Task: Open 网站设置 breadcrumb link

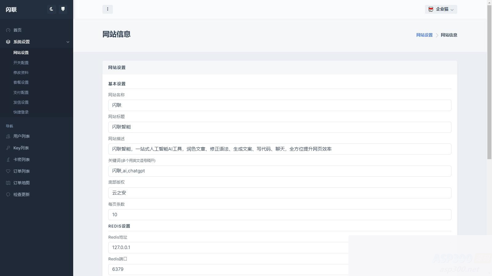Action: click(x=424, y=35)
